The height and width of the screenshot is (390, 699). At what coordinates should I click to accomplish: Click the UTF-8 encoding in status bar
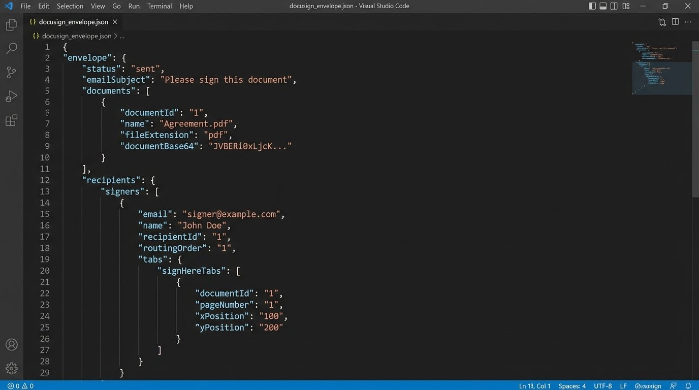[602, 386]
